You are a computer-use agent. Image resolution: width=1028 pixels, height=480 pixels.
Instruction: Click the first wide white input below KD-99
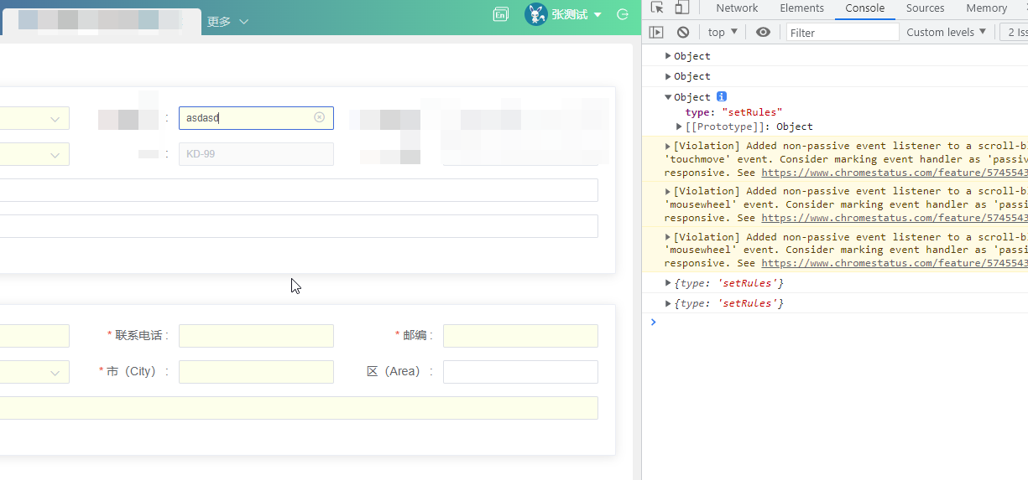pyautogui.click(x=299, y=190)
